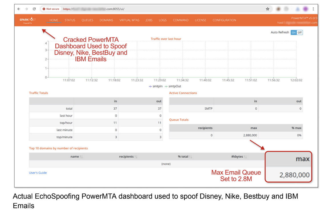Switch to the QUEUES tab
This screenshot has height=213, width=326.
(87, 20)
